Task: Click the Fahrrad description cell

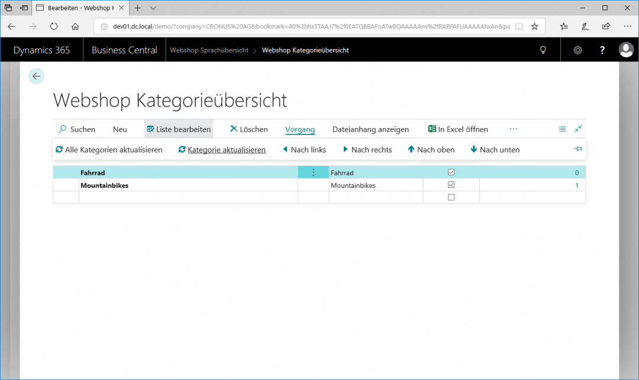Action: [376, 173]
